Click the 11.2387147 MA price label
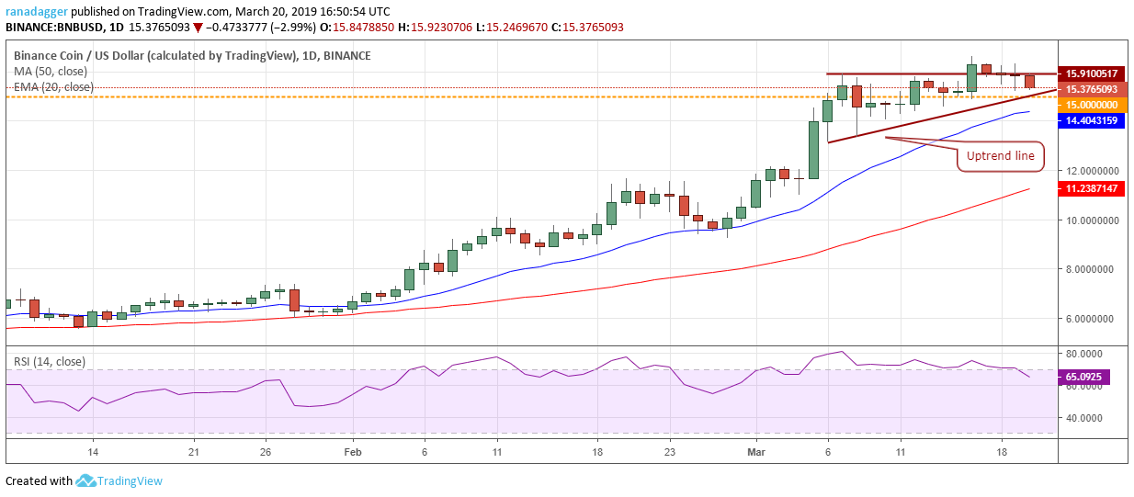 [1092, 187]
